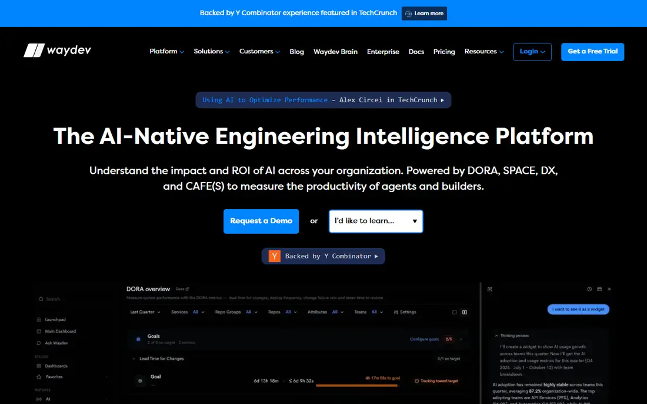Open the Pricing page
The width and height of the screenshot is (647, 404).
(x=444, y=52)
